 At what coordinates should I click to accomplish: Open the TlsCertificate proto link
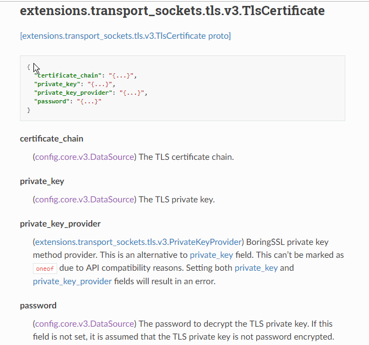coord(126,36)
